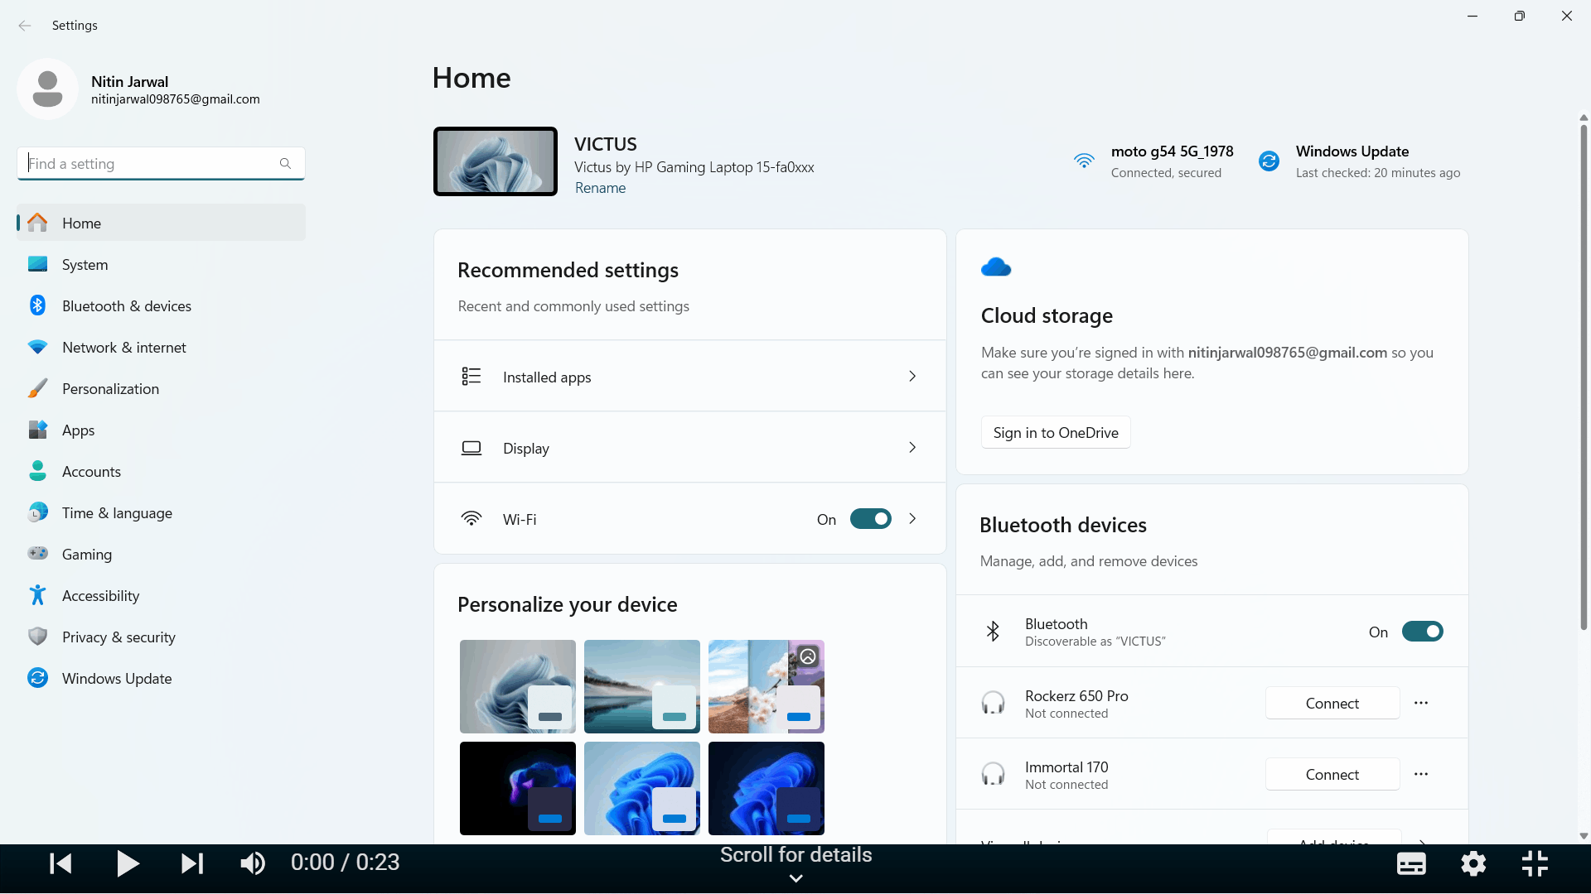The width and height of the screenshot is (1591, 894).
Task: Turn off the Bluetooth toggle
Action: [1422, 632]
